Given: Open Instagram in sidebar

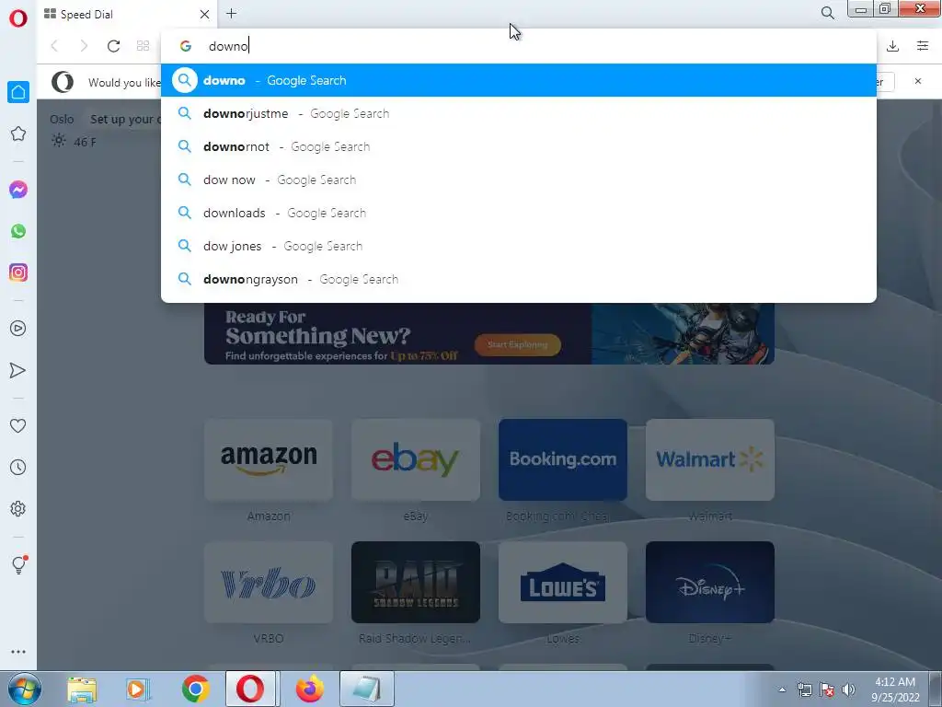Looking at the screenshot, I should pyautogui.click(x=18, y=272).
